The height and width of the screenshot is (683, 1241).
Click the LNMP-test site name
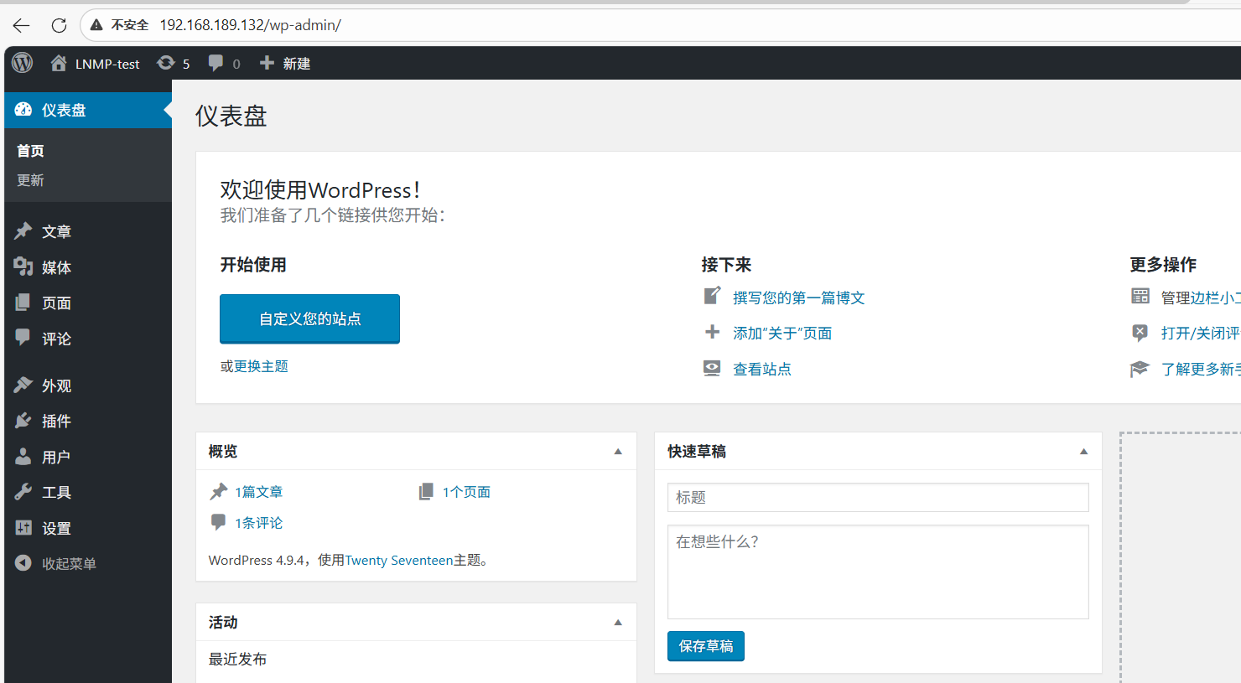coord(107,64)
